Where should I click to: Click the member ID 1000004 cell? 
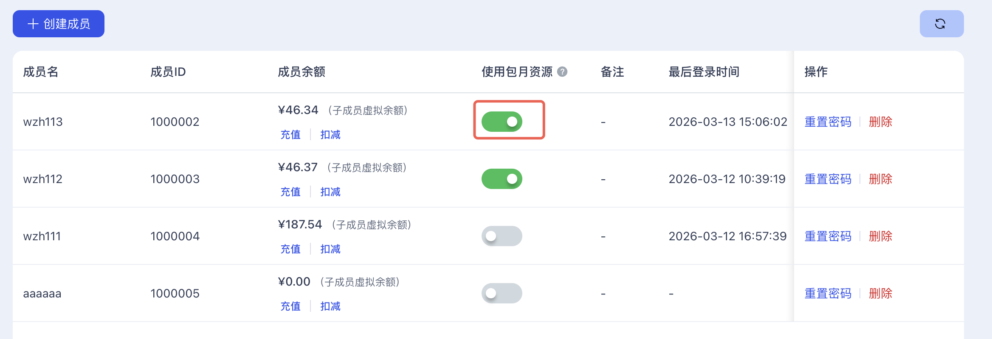pyautogui.click(x=175, y=236)
